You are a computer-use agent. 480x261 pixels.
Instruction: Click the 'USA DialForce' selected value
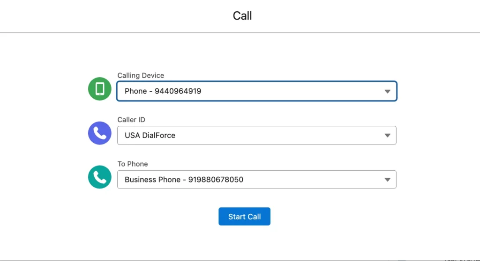coord(150,136)
